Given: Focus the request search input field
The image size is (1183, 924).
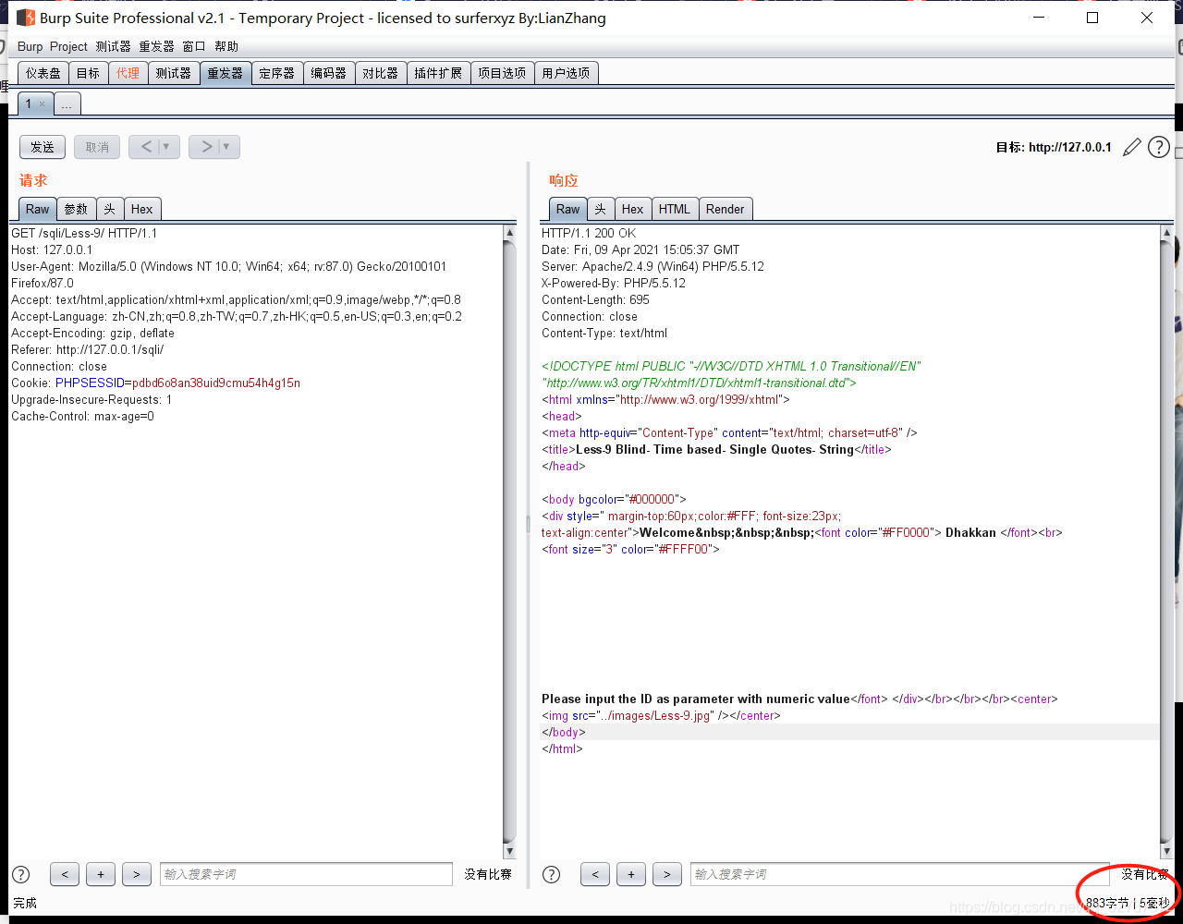Looking at the screenshot, I should point(306,874).
